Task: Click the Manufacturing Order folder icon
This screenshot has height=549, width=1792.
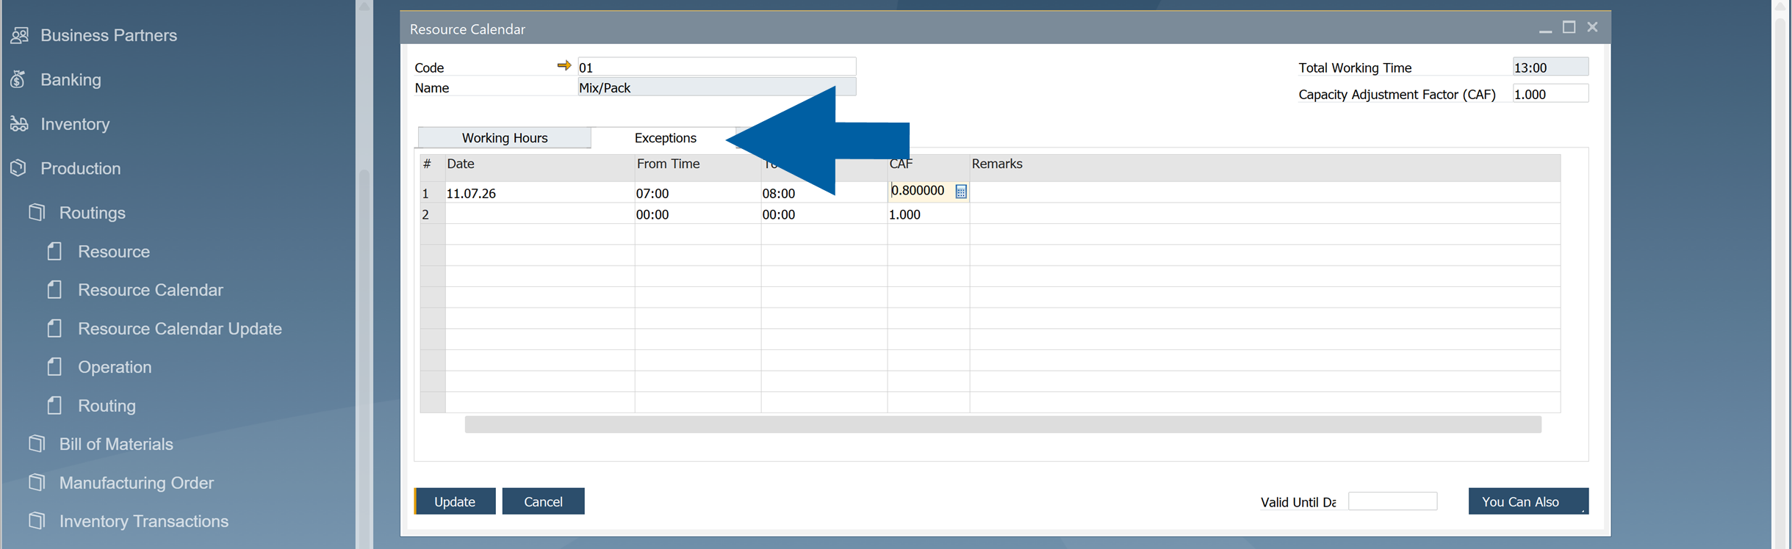Action: tap(37, 483)
